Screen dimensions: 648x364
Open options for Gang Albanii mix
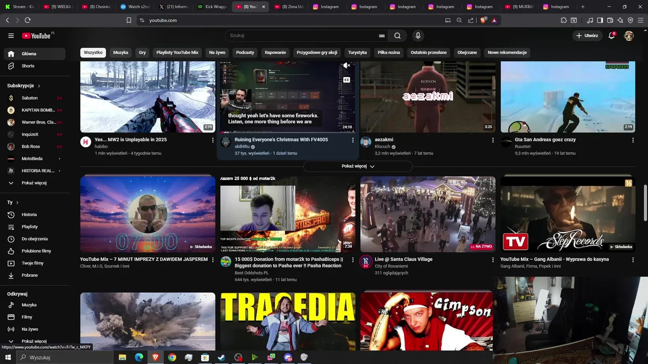633,260
